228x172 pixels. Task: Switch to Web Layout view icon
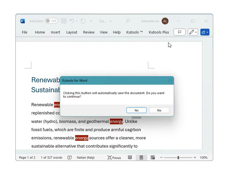153,158
